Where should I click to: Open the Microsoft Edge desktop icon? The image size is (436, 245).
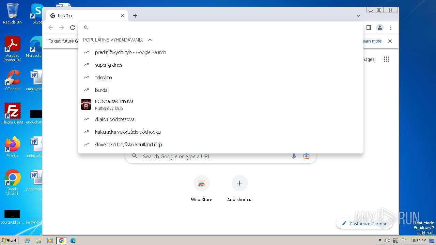click(x=35, y=47)
